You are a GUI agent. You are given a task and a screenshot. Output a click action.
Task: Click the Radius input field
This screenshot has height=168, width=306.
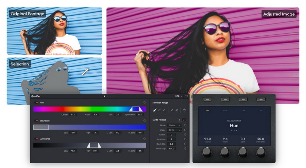pyautogui.click(x=171, y=135)
